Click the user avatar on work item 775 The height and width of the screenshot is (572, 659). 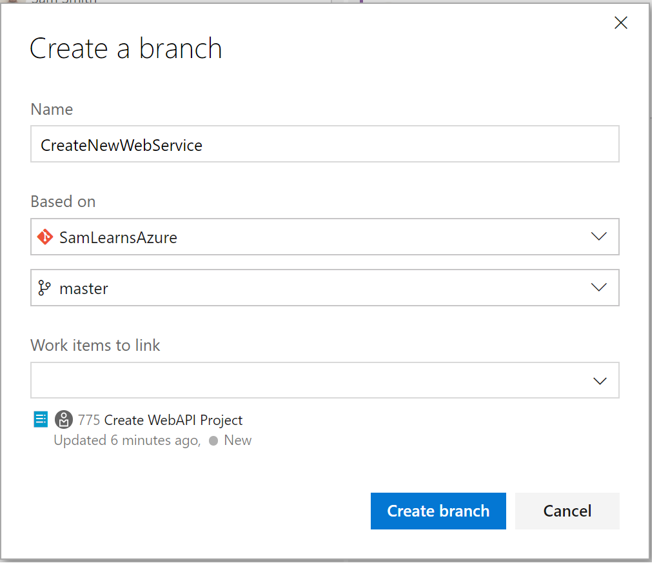coord(63,420)
